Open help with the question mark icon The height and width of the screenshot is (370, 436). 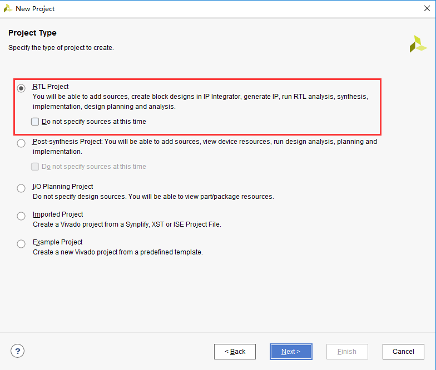18,351
